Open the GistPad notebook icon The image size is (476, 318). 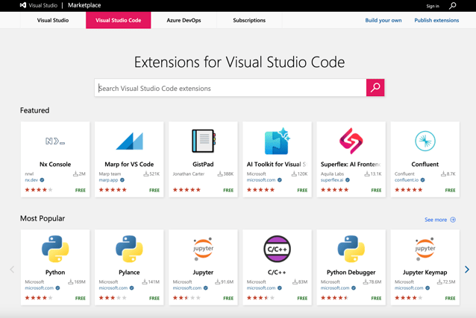click(203, 141)
